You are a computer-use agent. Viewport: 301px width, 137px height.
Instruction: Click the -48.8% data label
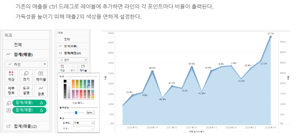pyautogui.click(x=162, y=99)
